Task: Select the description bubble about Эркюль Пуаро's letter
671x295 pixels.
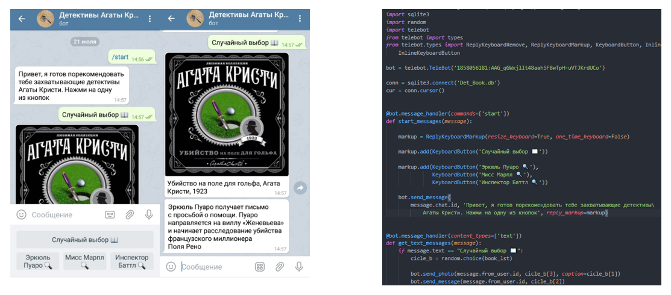Action: point(227,226)
